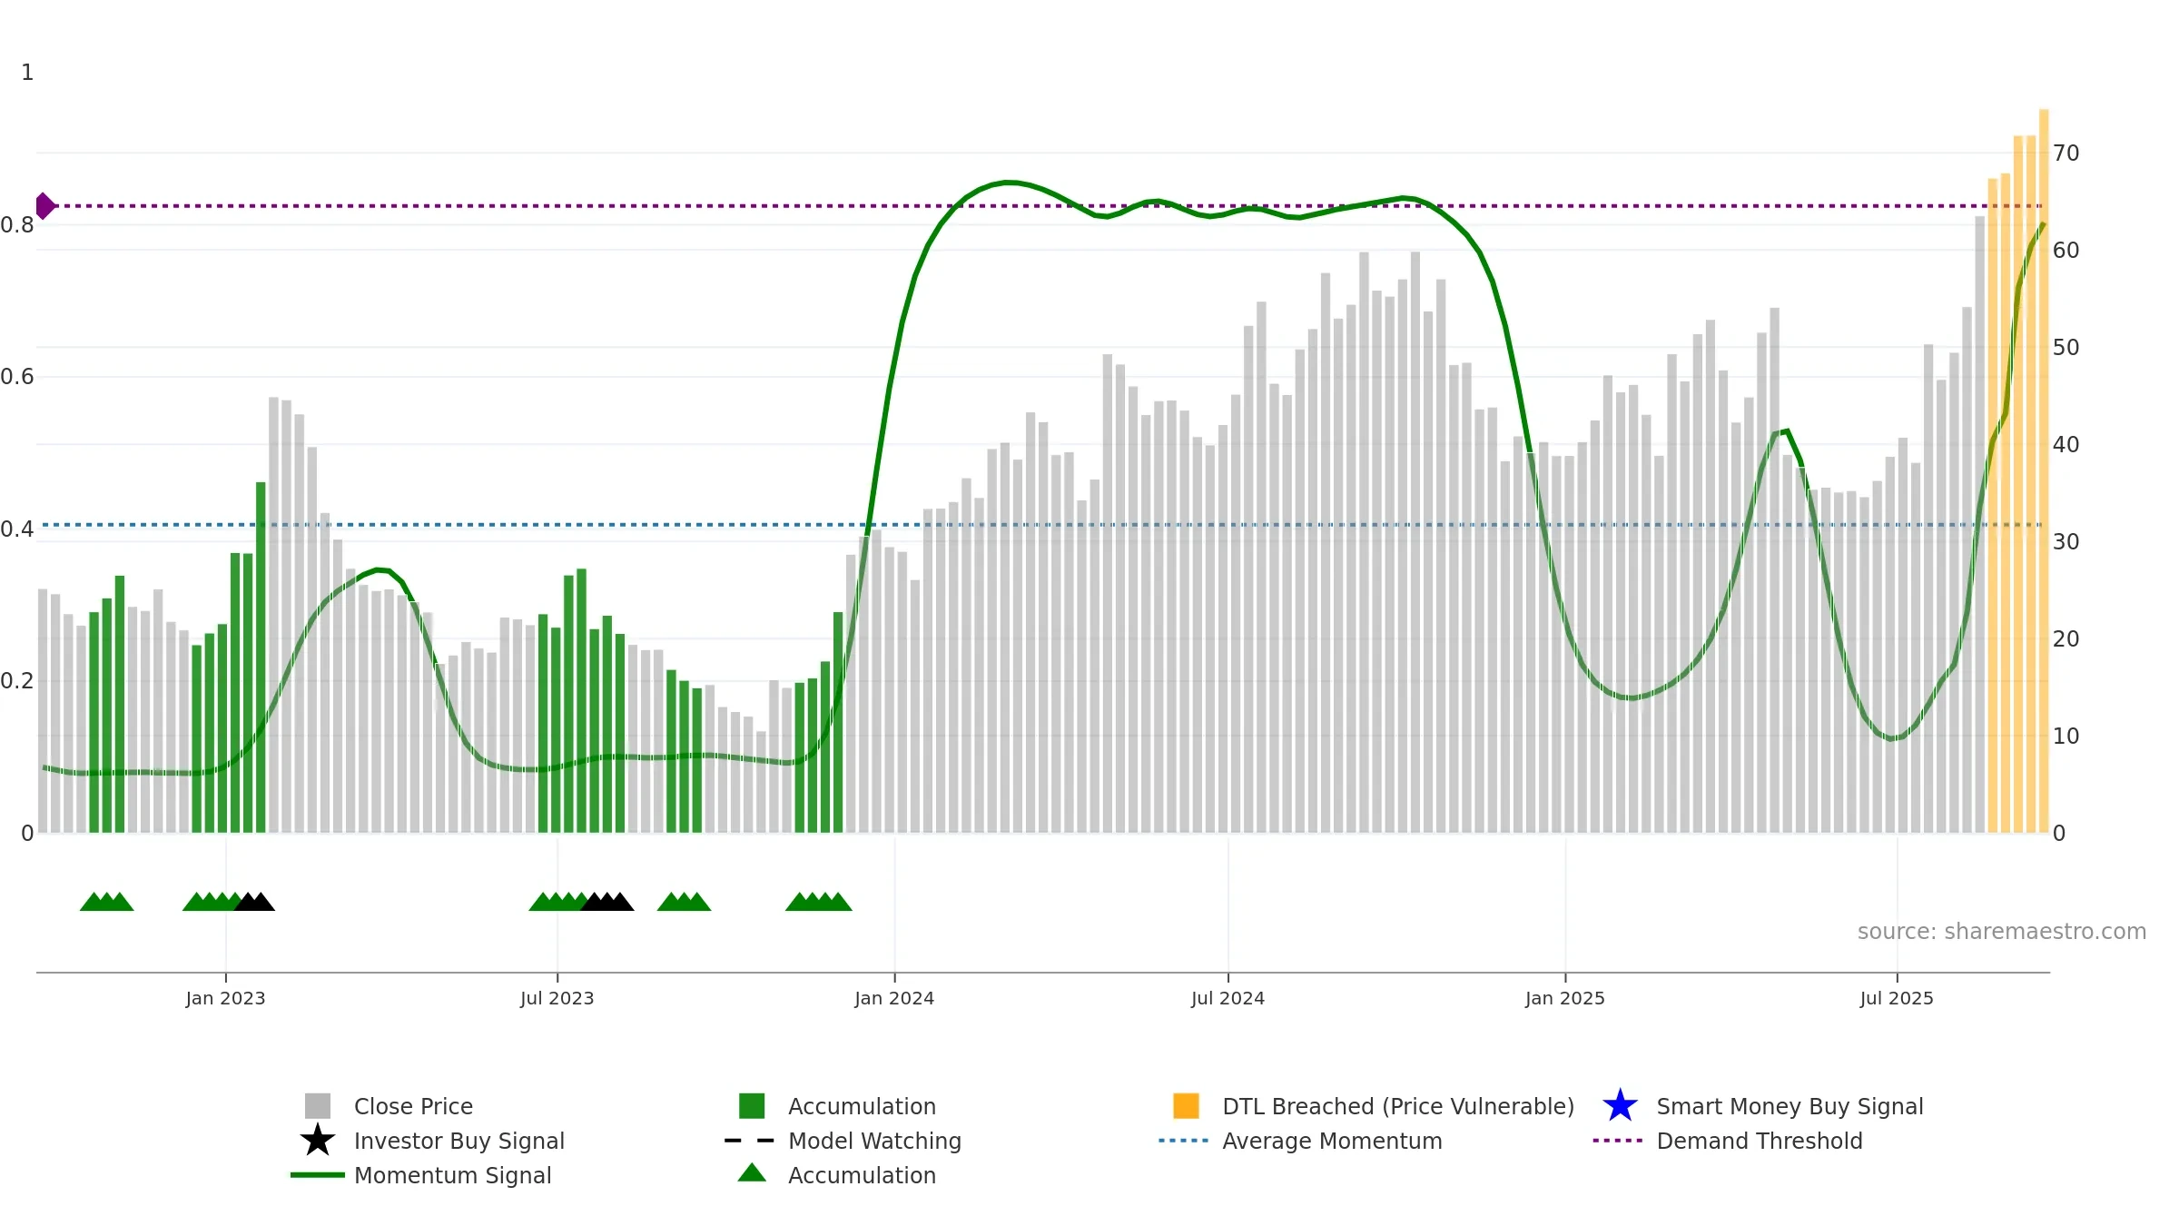Click the Jul 2024 axis label

(1228, 998)
